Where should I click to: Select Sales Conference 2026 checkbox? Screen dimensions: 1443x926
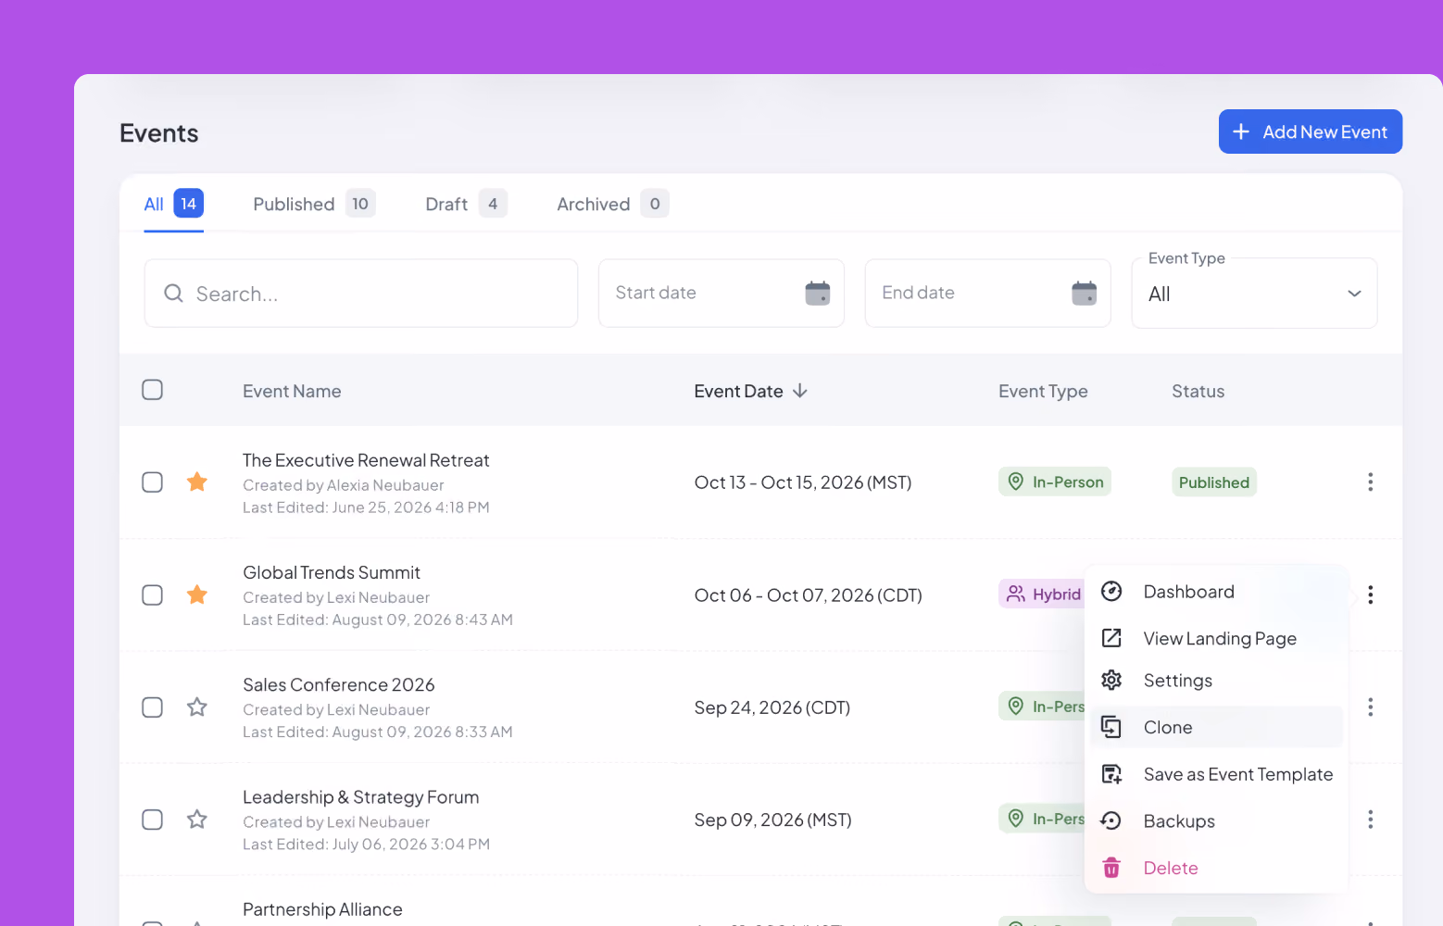coord(153,707)
